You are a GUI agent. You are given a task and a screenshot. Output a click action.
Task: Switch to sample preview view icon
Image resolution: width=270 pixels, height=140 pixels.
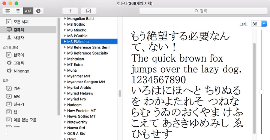coord(7,11)
